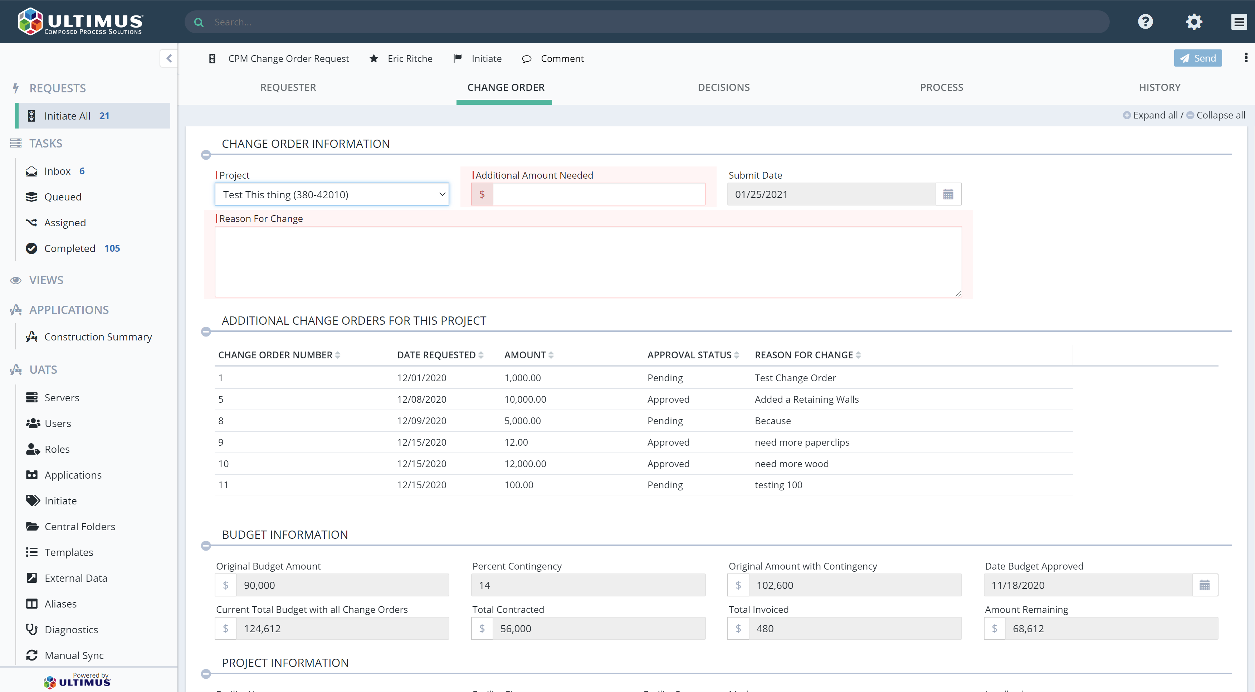Click the Submit Date field 01/25/2021
The image size is (1255, 692).
pyautogui.click(x=831, y=195)
